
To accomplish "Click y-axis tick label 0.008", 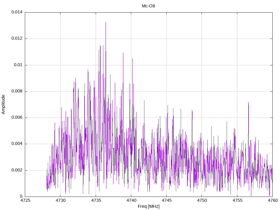I will [17, 91].
